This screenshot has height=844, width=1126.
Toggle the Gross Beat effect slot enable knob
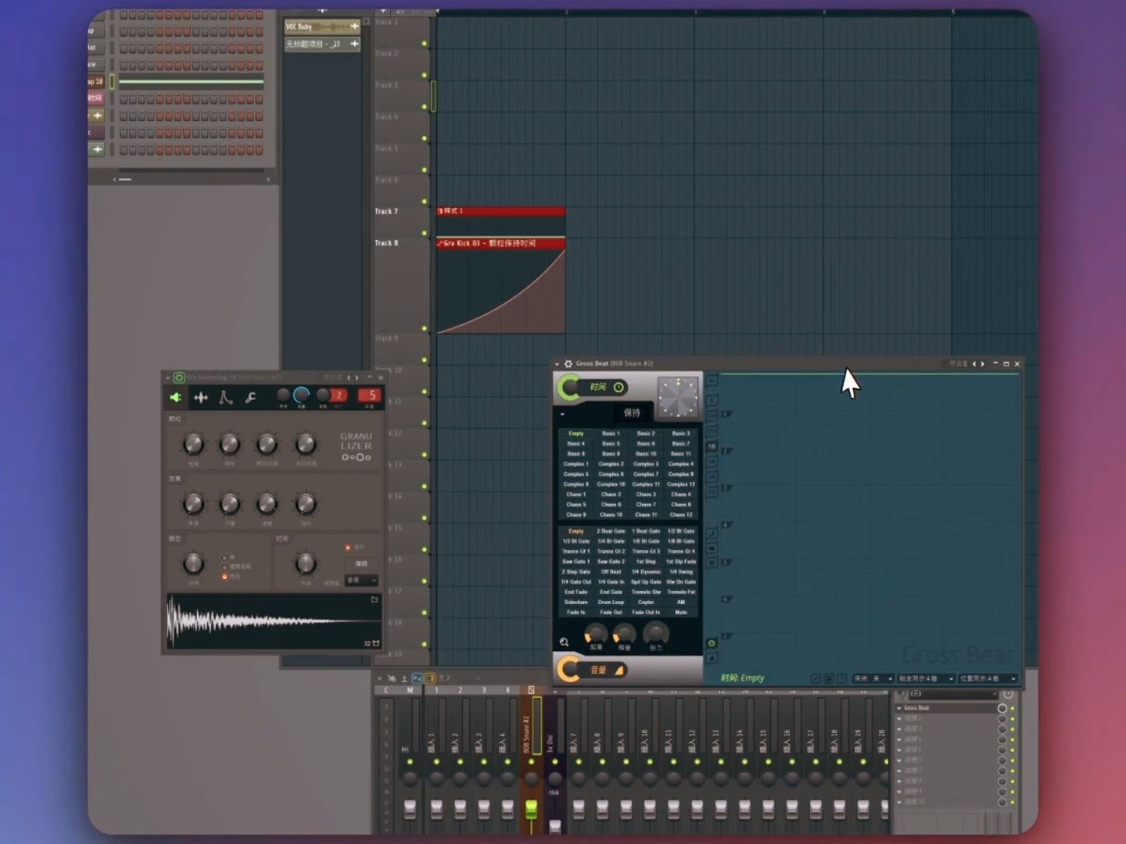(1002, 708)
